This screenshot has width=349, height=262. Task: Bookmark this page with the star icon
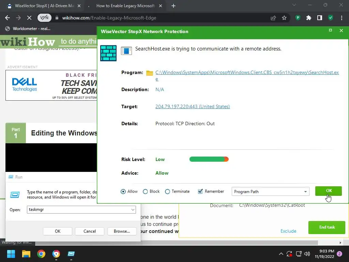[x=284, y=18]
